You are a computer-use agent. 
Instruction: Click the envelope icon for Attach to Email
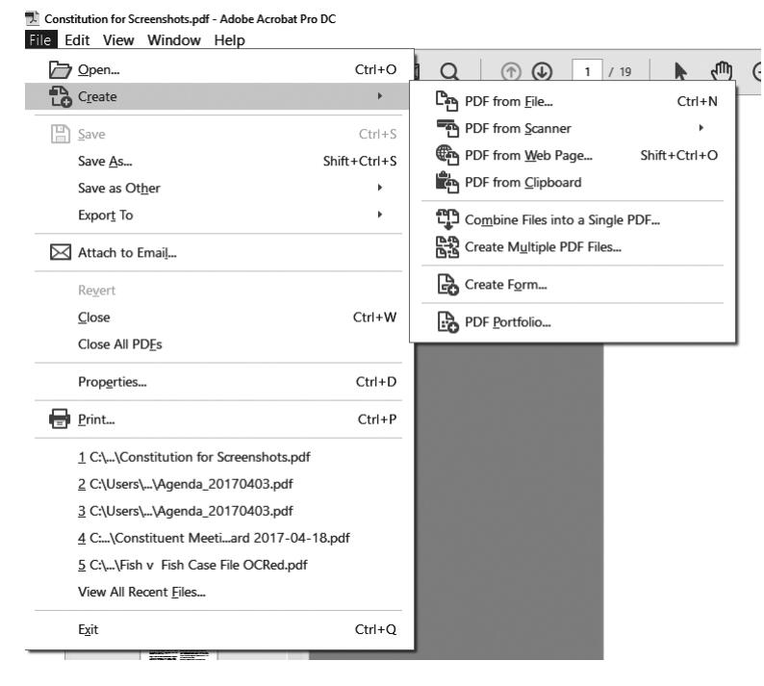(x=59, y=254)
